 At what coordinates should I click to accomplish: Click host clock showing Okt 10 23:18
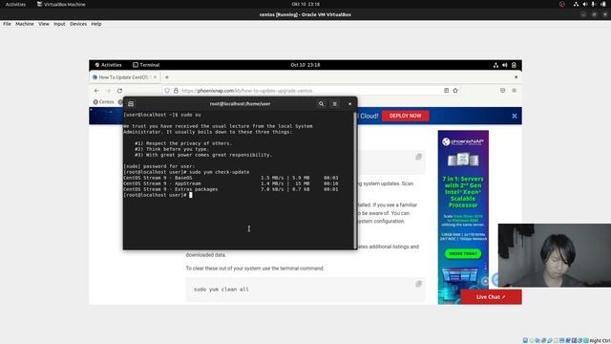point(305,4)
